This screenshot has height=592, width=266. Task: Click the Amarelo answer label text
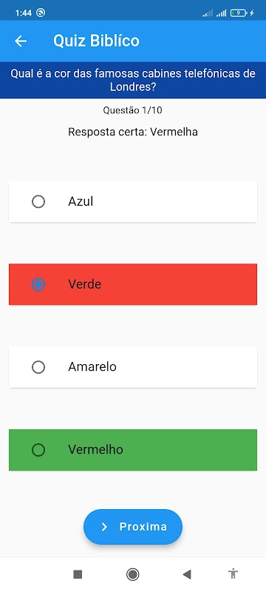click(92, 367)
